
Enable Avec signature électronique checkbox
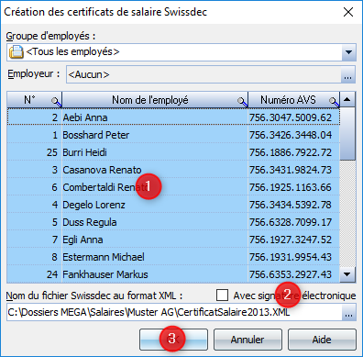tap(222, 296)
